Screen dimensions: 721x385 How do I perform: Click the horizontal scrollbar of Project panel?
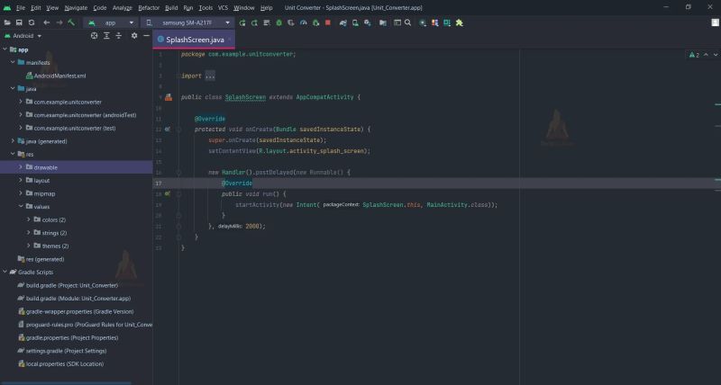point(67,382)
